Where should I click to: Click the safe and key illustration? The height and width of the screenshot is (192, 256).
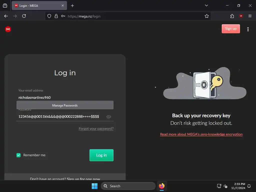click(205, 83)
